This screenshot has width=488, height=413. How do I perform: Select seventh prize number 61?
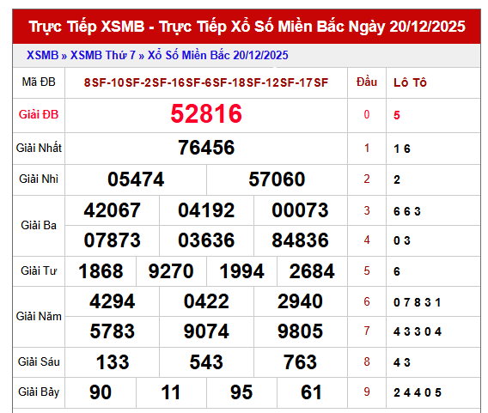(311, 392)
